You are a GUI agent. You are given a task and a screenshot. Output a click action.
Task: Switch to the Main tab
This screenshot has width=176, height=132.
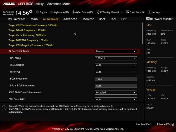34,19
